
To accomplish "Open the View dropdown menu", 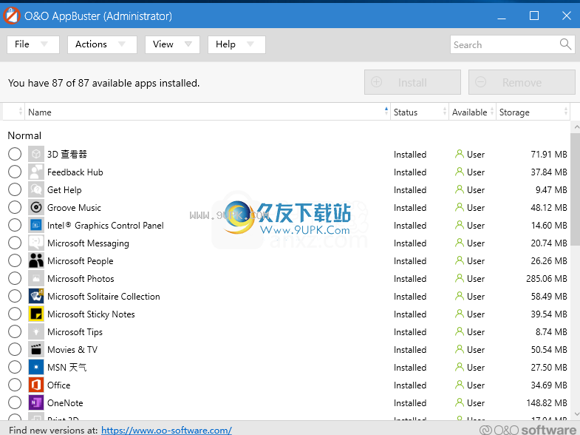I will click(x=172, y=44).
